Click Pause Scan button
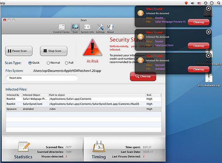This screenshot has height=163, width=222. coord(19,51)
